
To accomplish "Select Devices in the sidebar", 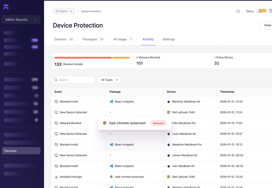I will [x=21, y=151].
